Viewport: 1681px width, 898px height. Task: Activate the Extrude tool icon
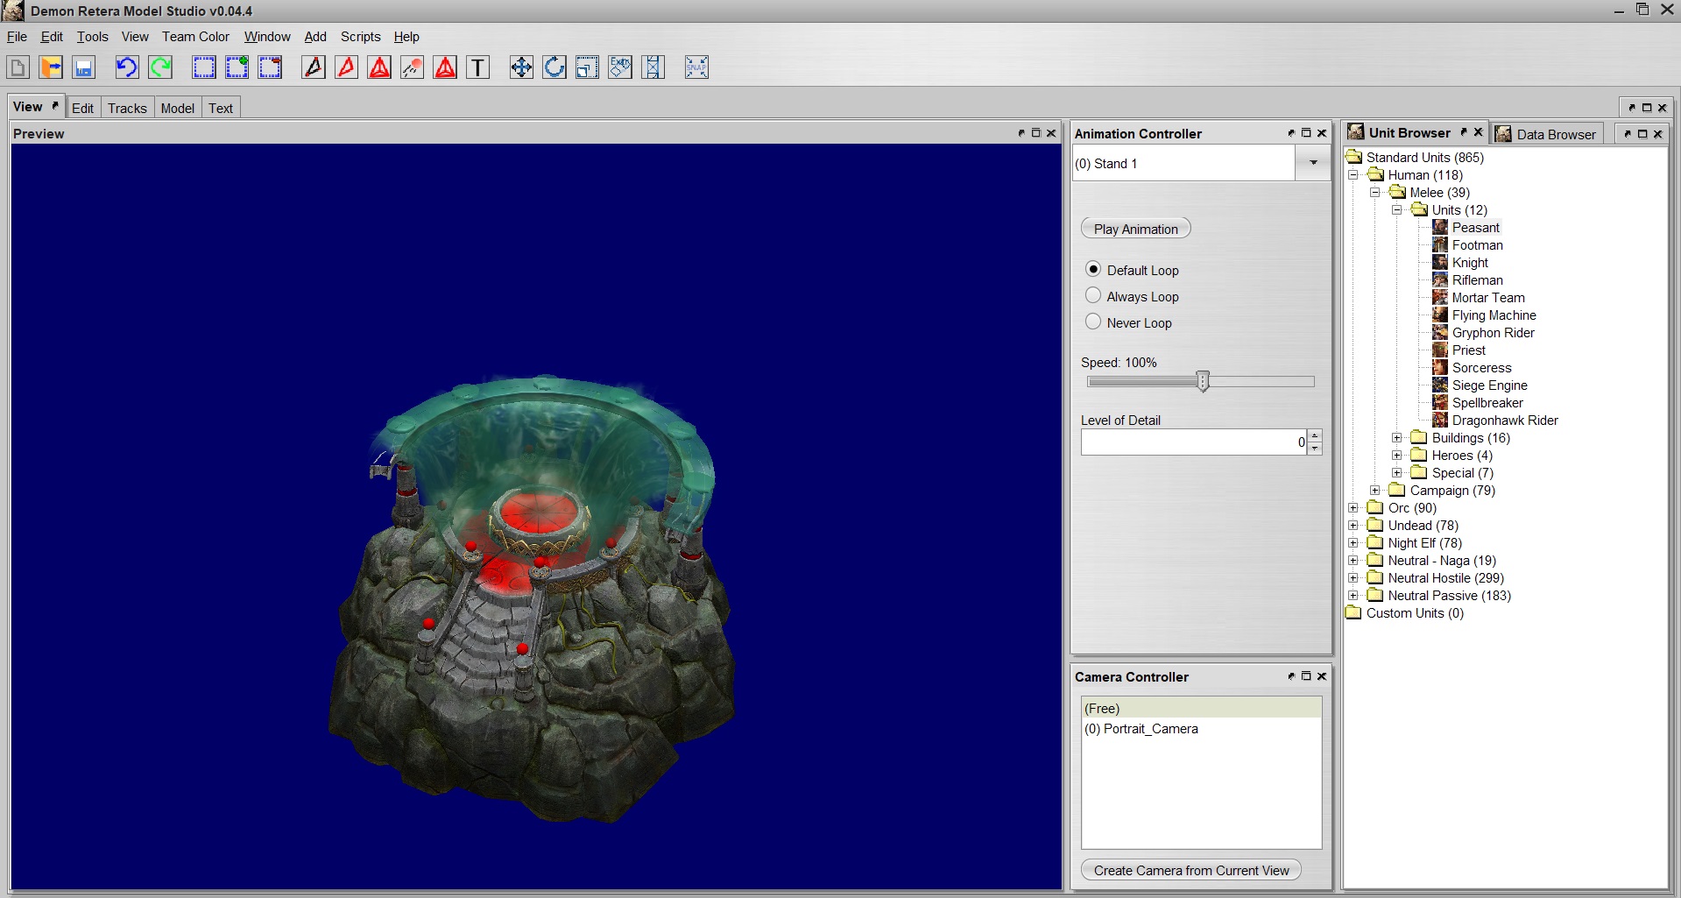point(620,67)
